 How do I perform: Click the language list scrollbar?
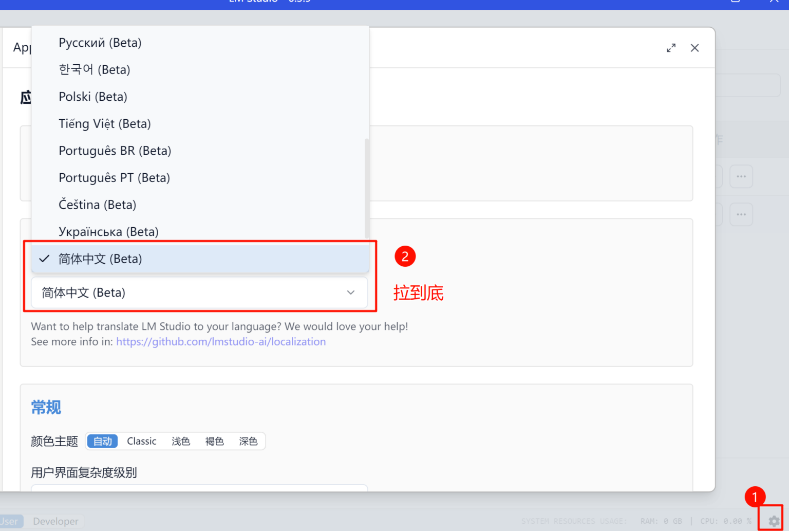pos(366,188)
